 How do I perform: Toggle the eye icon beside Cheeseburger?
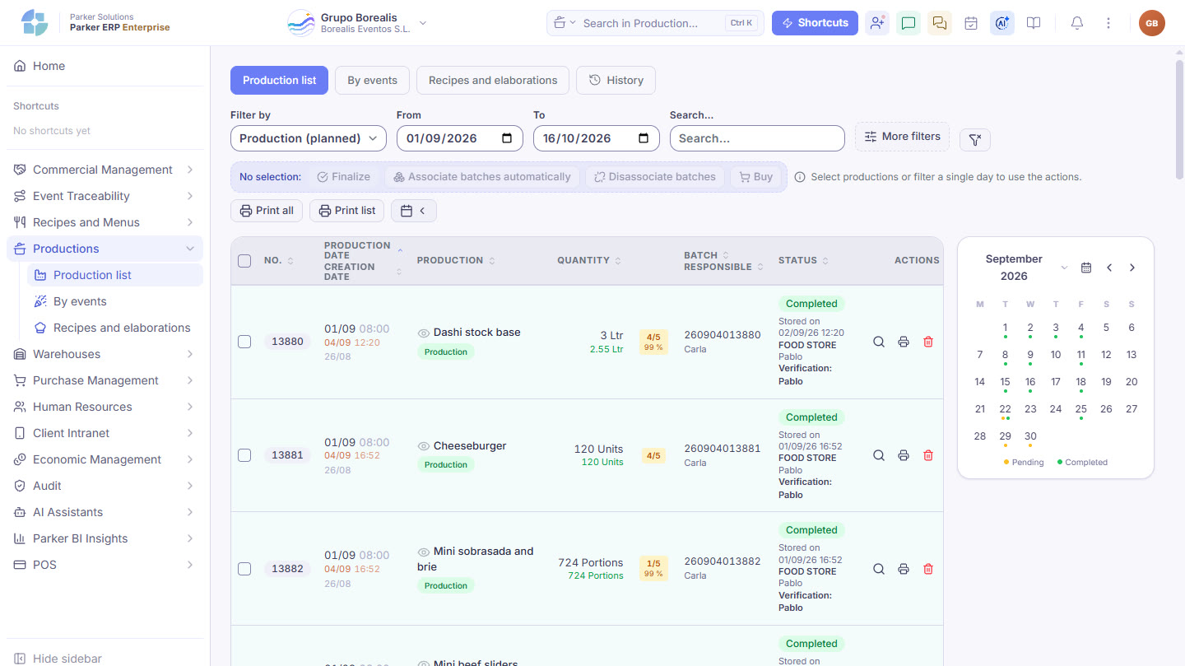[x=424, y=446]
